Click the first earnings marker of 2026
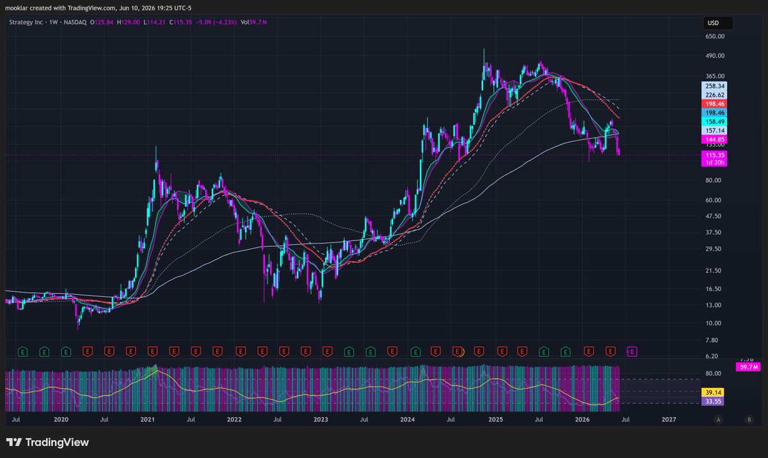768x458 pixels. pyautogui.click(x=589, y=351)
